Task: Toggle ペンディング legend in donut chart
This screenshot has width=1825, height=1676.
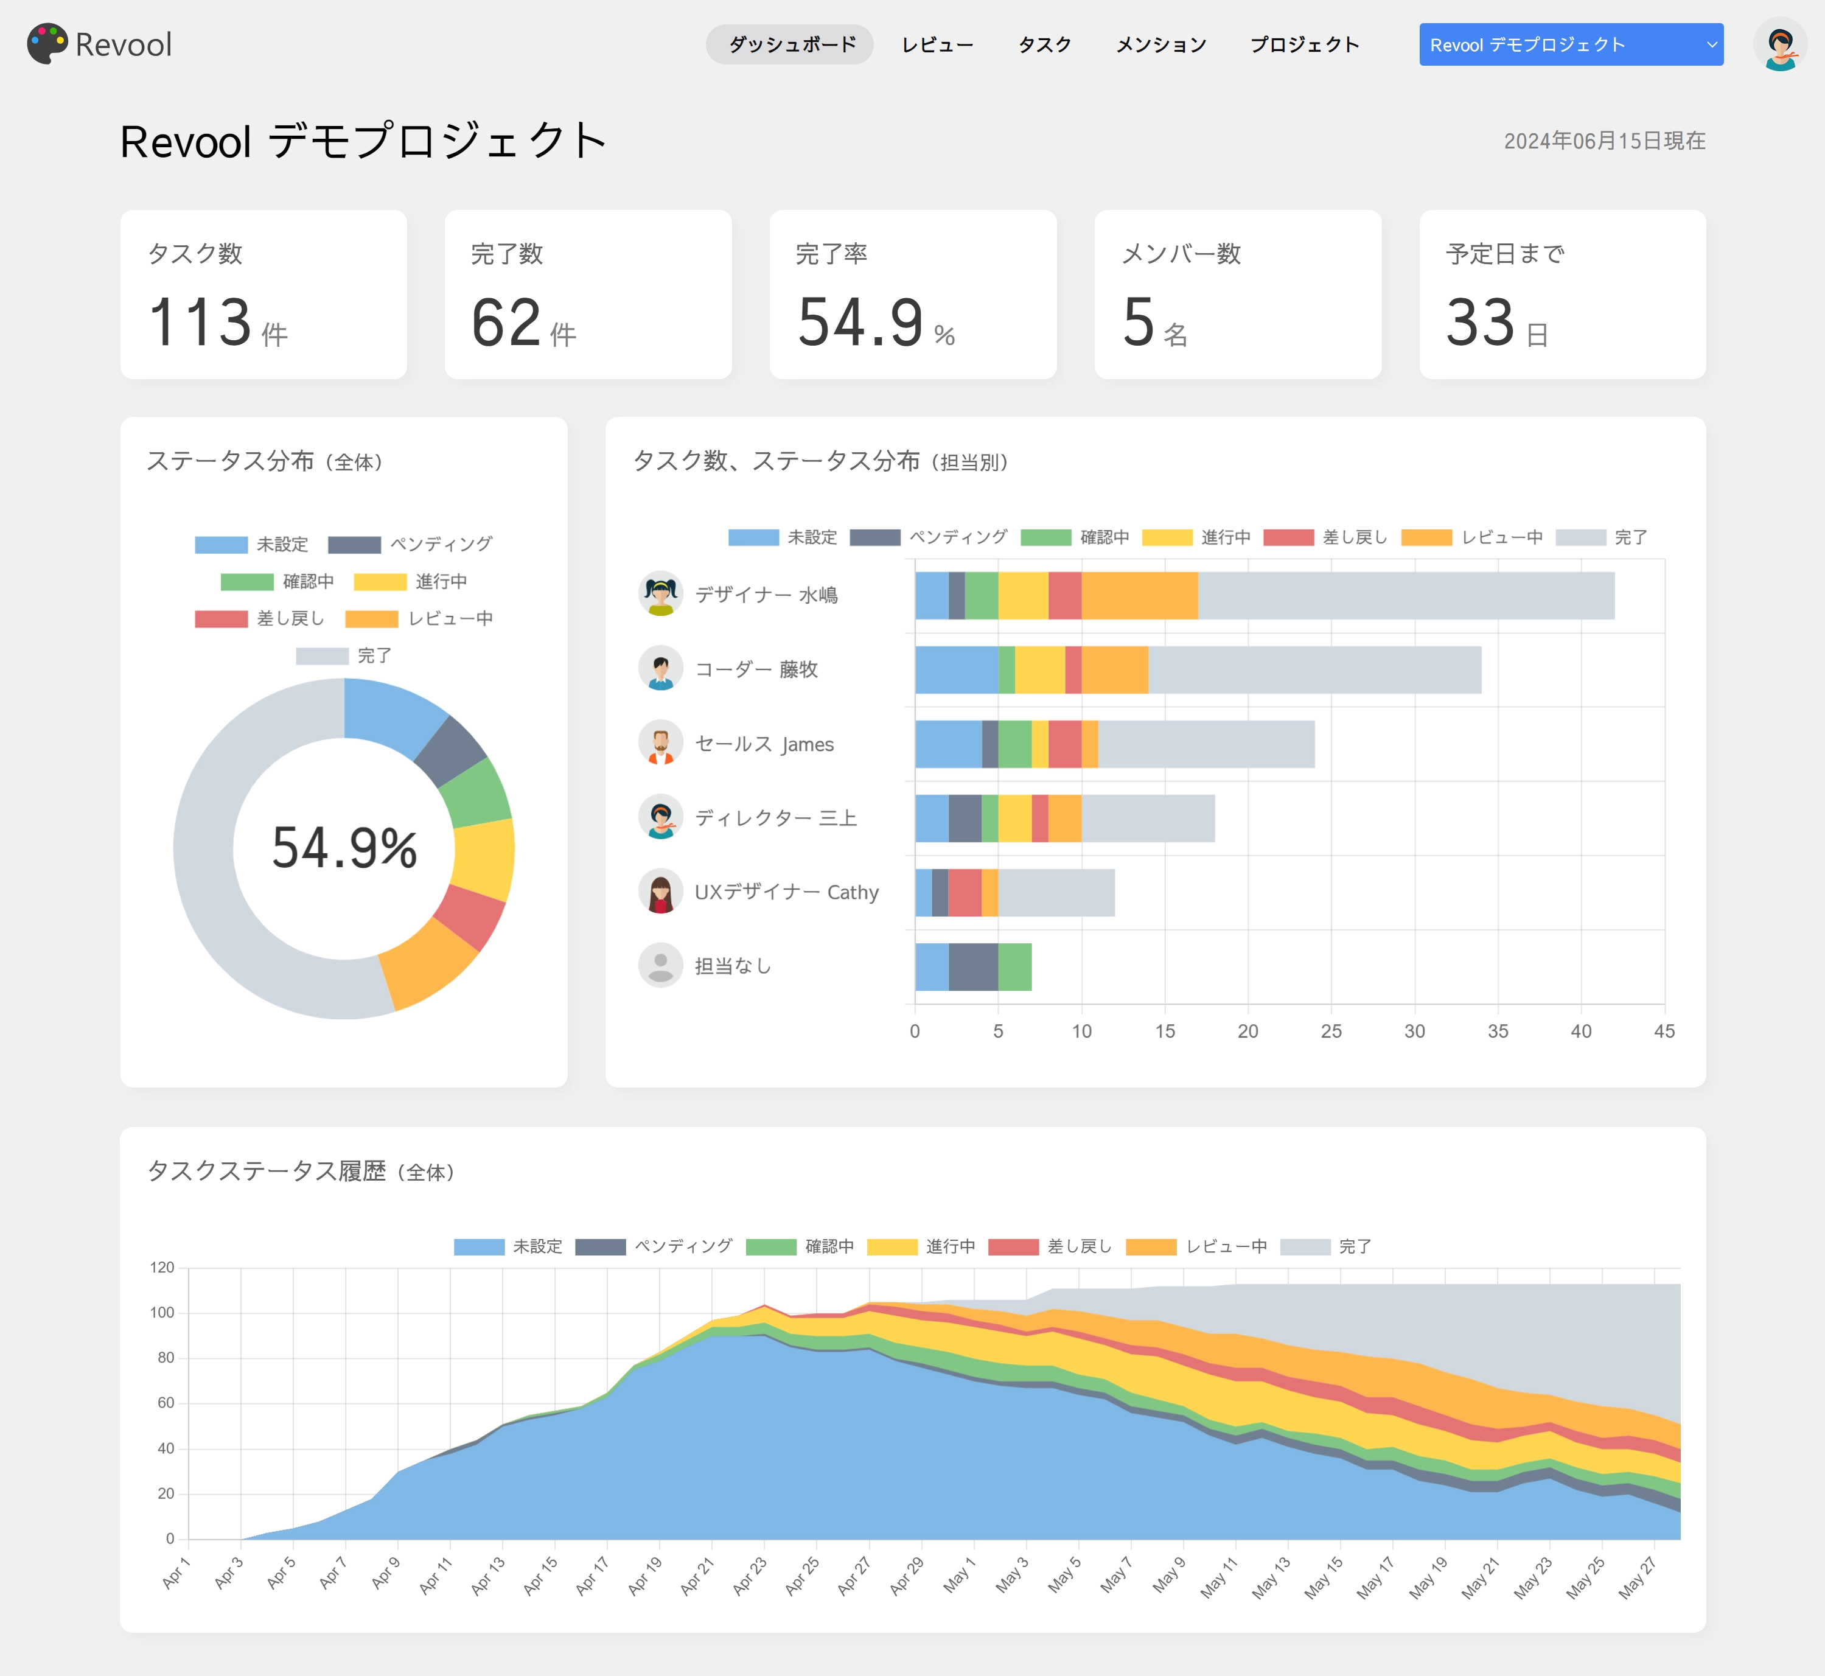Action: 410,544
